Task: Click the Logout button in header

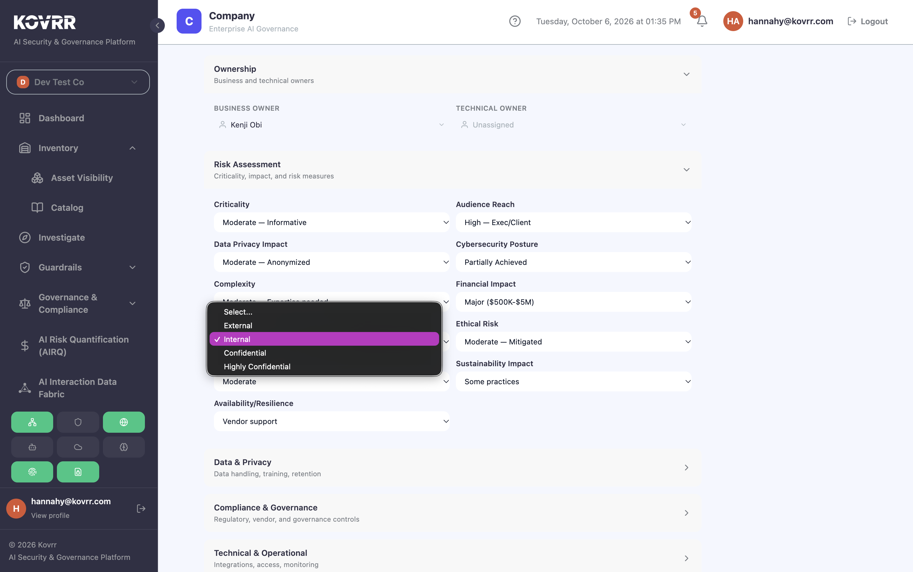Action: click(868, 21)
